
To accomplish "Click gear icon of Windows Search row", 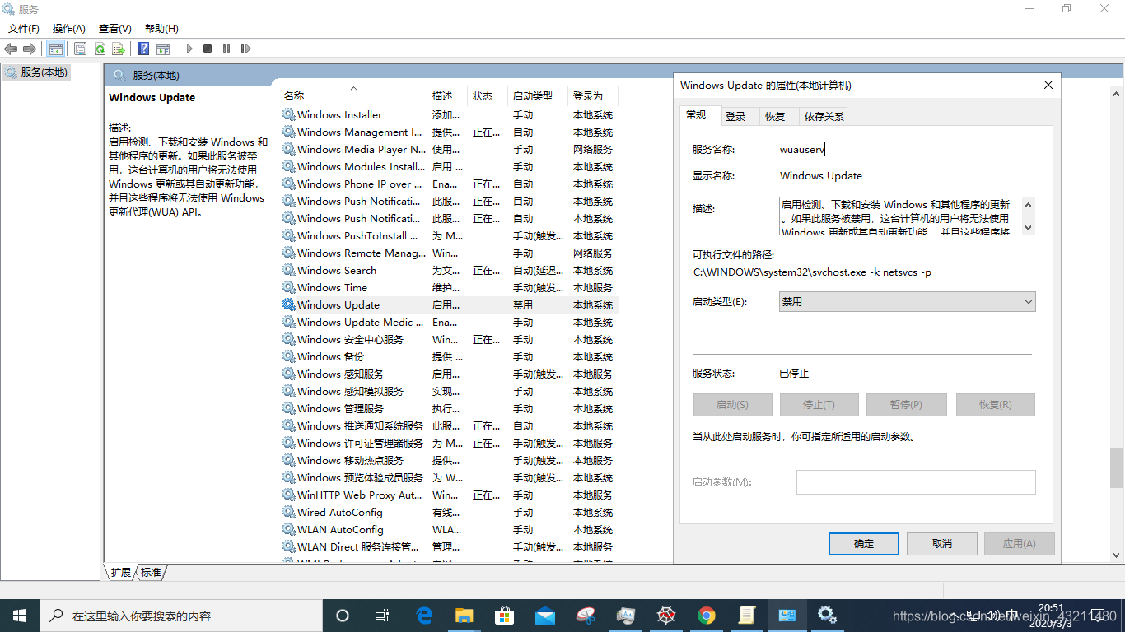I will [288, 270].
